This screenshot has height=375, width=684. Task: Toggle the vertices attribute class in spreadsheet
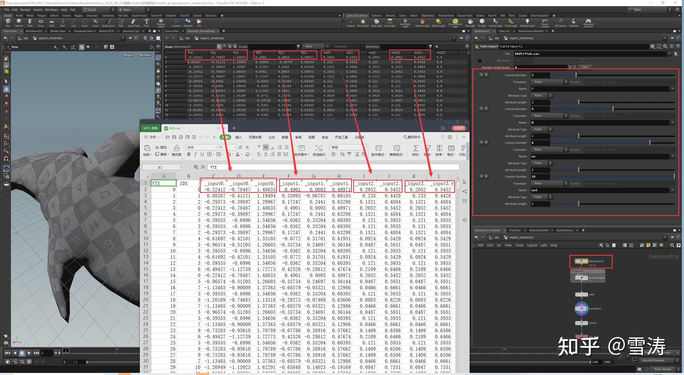coord(224,46)
